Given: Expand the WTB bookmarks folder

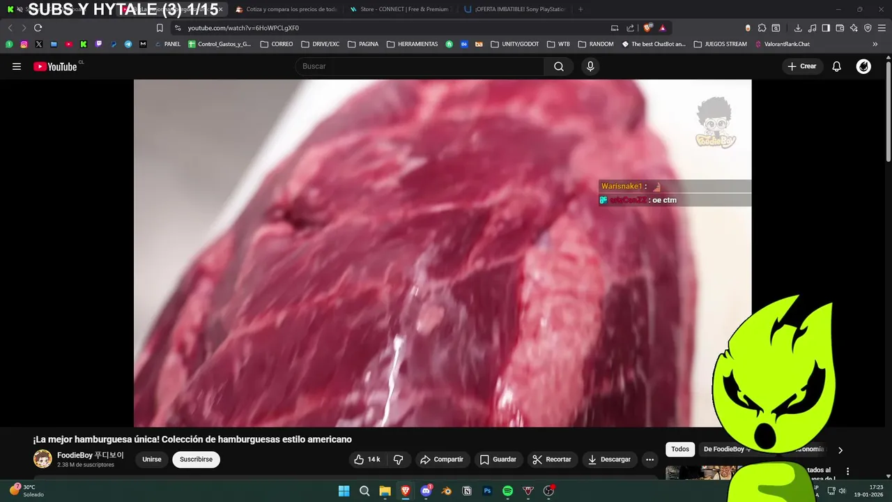Looking at the screenshot, I should click(559, 44).
